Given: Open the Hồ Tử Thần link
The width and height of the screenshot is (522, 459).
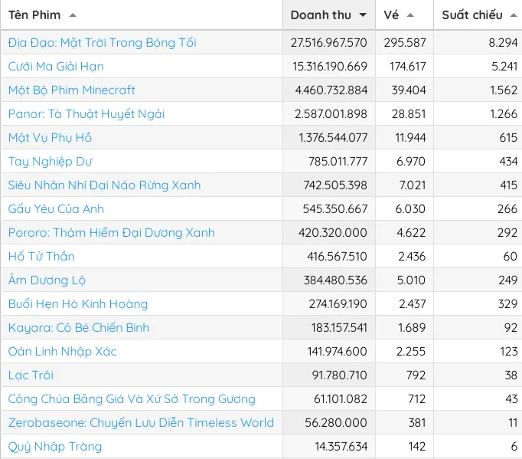Looking at the screenshot, I should click(41, 257).
